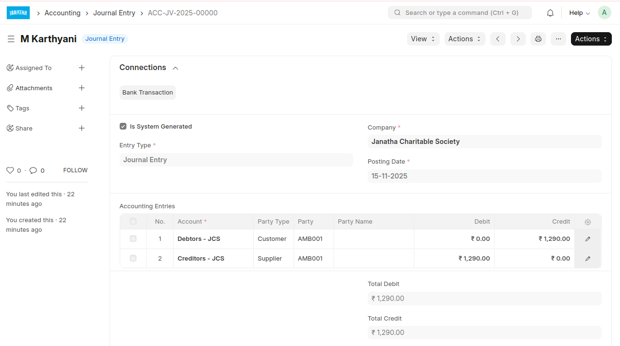
Task: Go to previous document with left arrow
Action: click(x=497, y=39)
